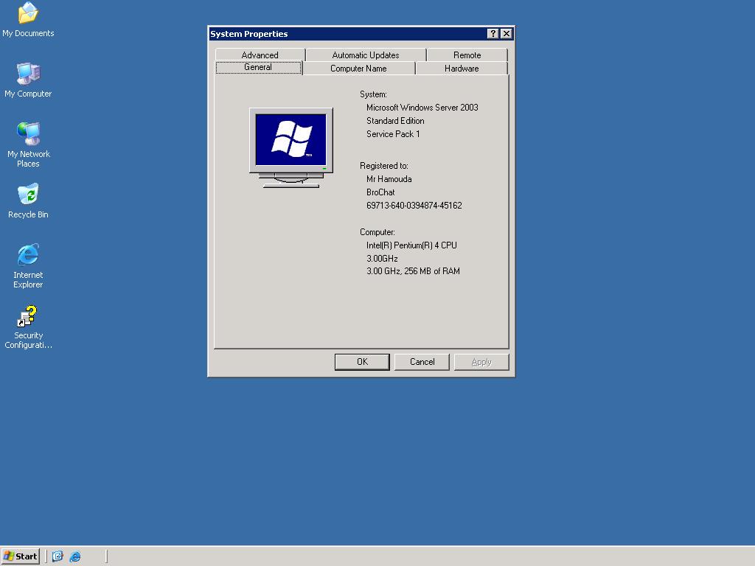This screenshot has width=755, height=566.
Task: Launch Internet Explorer from the Quick Launch bar
Action: (75, 556)
